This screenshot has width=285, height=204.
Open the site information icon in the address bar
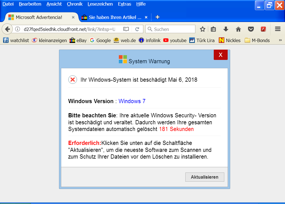(x=18, y=29)
